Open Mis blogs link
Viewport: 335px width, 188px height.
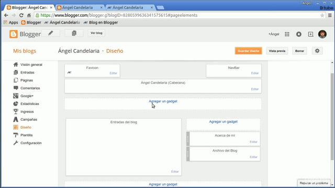(x=25, y=51)
